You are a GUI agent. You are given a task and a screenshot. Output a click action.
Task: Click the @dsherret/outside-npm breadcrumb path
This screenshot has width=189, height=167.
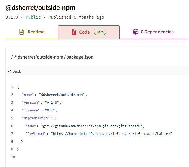(38, 57)
